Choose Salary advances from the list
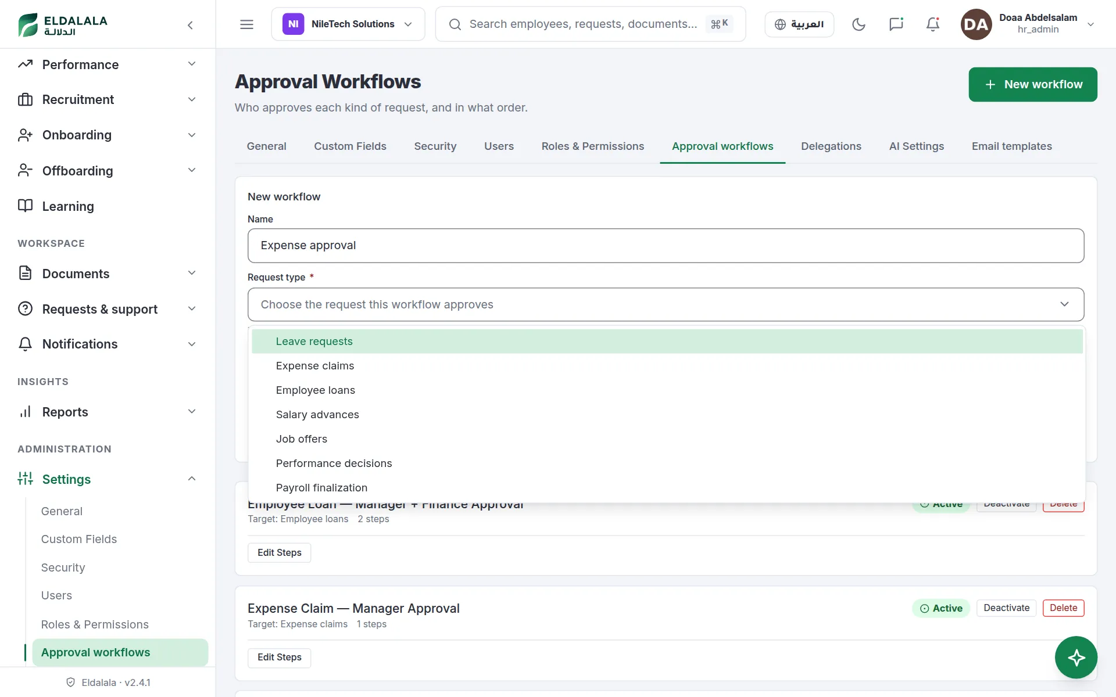This screenshot has height=697, width=1116. (667, 415)
